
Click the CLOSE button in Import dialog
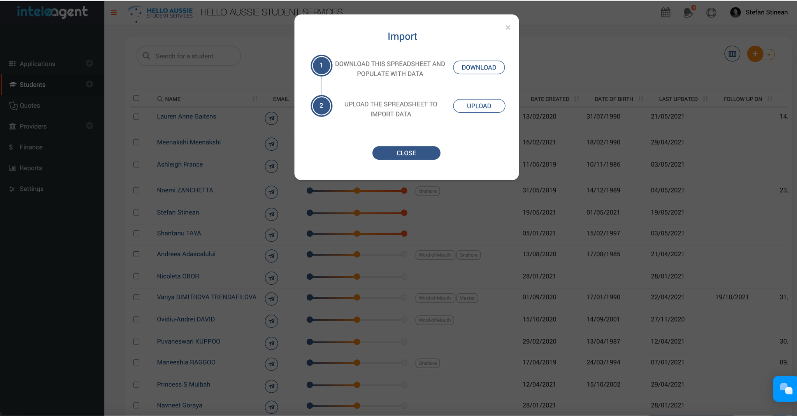point(406,153)
